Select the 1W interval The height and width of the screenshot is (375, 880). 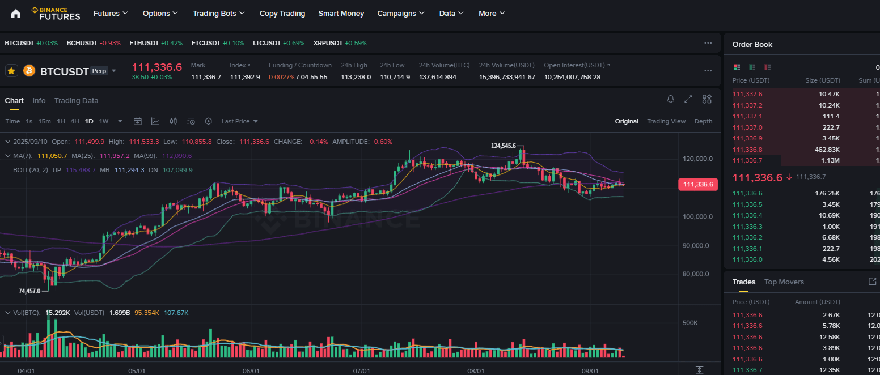pyautogui.click(x=104, y=121)
